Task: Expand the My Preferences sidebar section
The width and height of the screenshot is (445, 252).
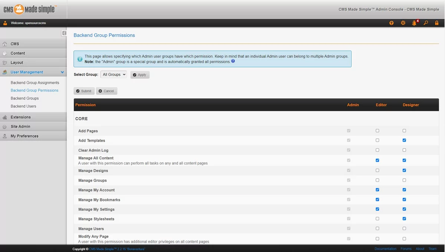Action: [x=33, y=136]
